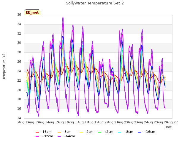Click the Aug 18 x-axis date label
This screenshot has width=190, height=142.
click(83, 122)
